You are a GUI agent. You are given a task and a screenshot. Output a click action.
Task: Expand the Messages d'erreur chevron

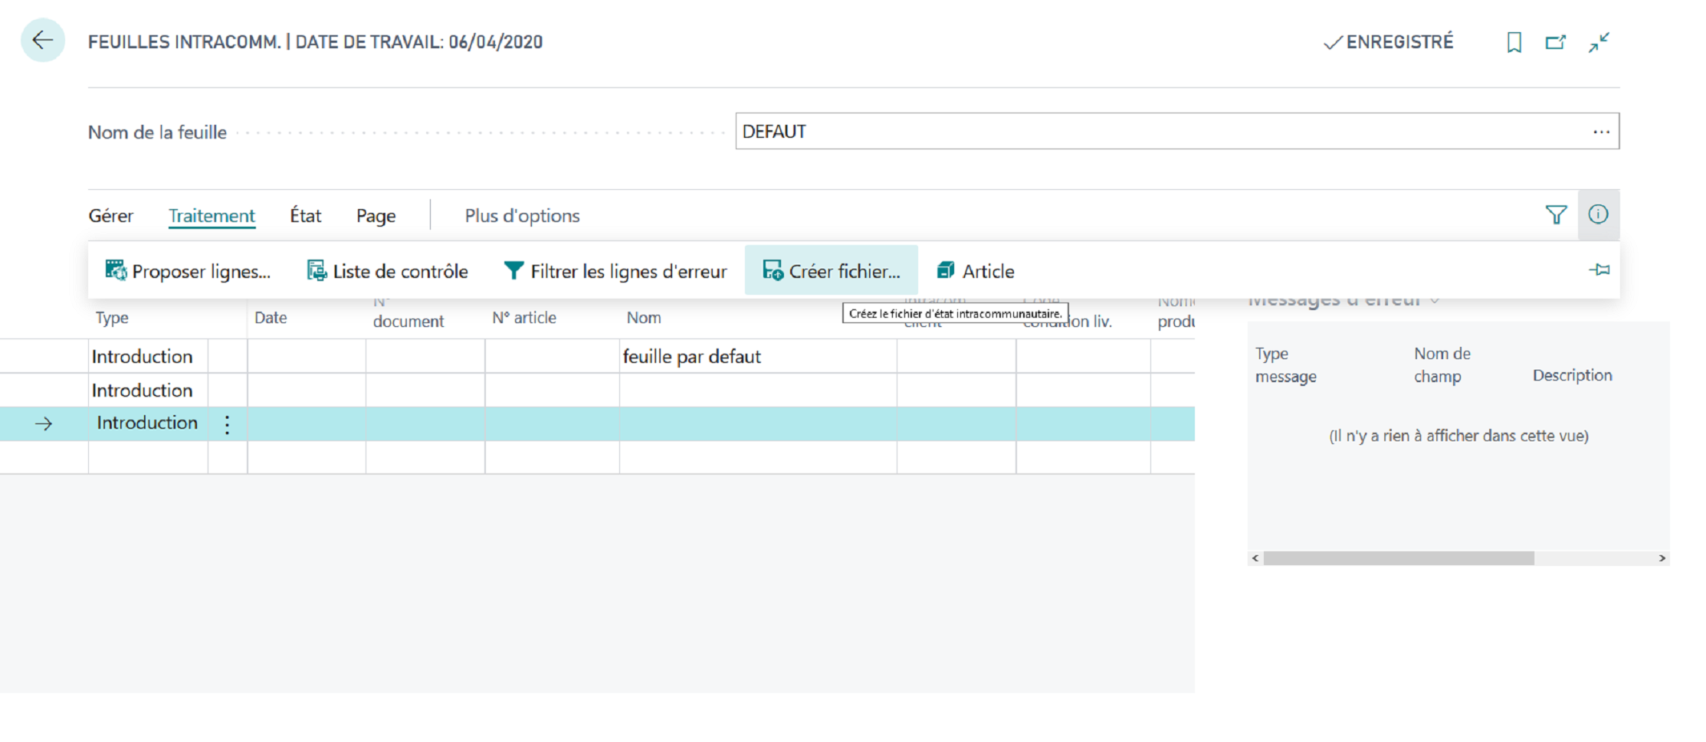point(1435,300)
